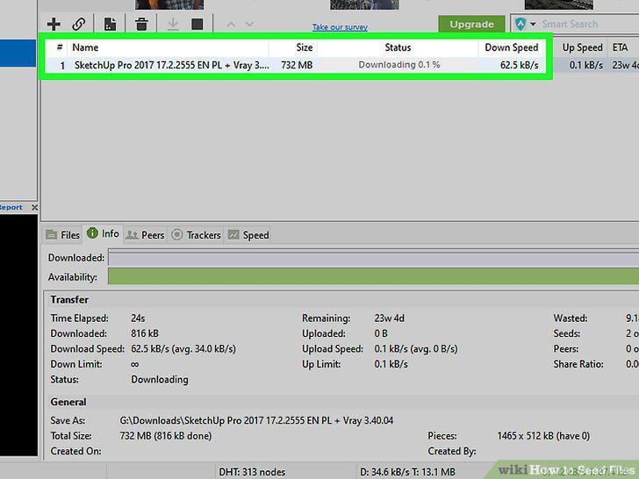The image size is (639, 479).
Task: Switch to the Speed tab
Action: pyautogui.click(x=248, y=235)
